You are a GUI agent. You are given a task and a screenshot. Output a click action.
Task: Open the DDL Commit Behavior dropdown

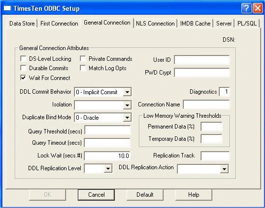point(127,92)
